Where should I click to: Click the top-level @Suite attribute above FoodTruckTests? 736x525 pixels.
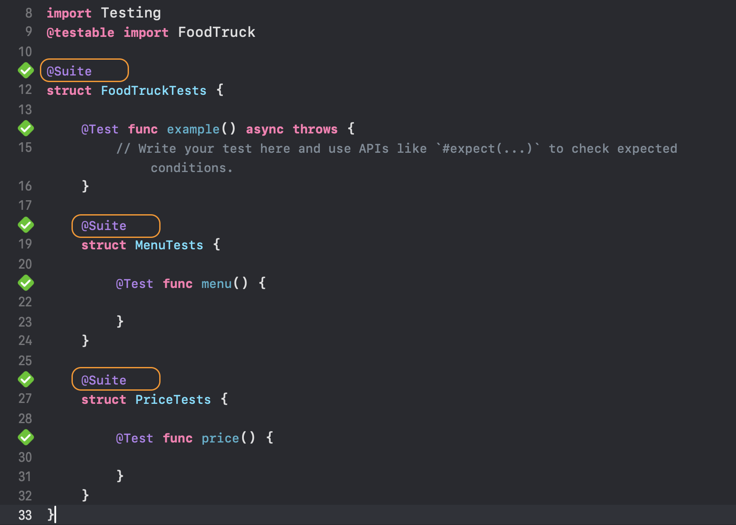(x=69, y=71)
